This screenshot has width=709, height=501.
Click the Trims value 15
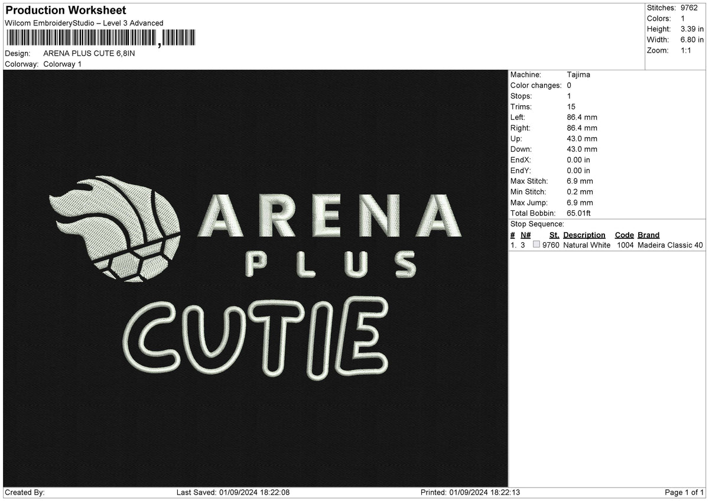pyautogui.click(x=571, y=106)
